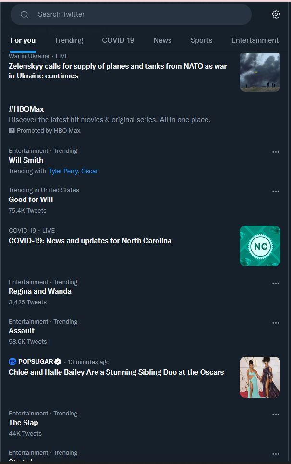This screenshot has height=464, width=291.
Task: Open more options for The Slap trend
Action: point(276,414)
